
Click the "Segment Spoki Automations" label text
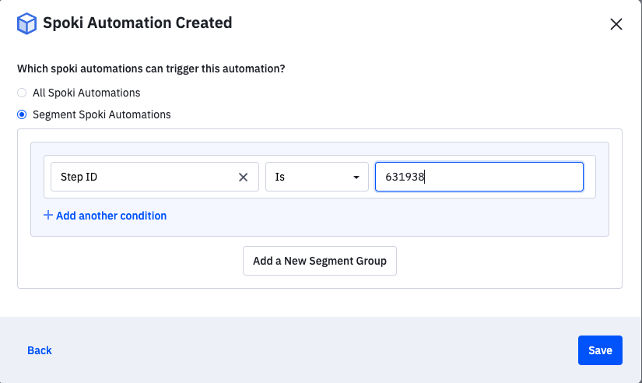point(101,114)
